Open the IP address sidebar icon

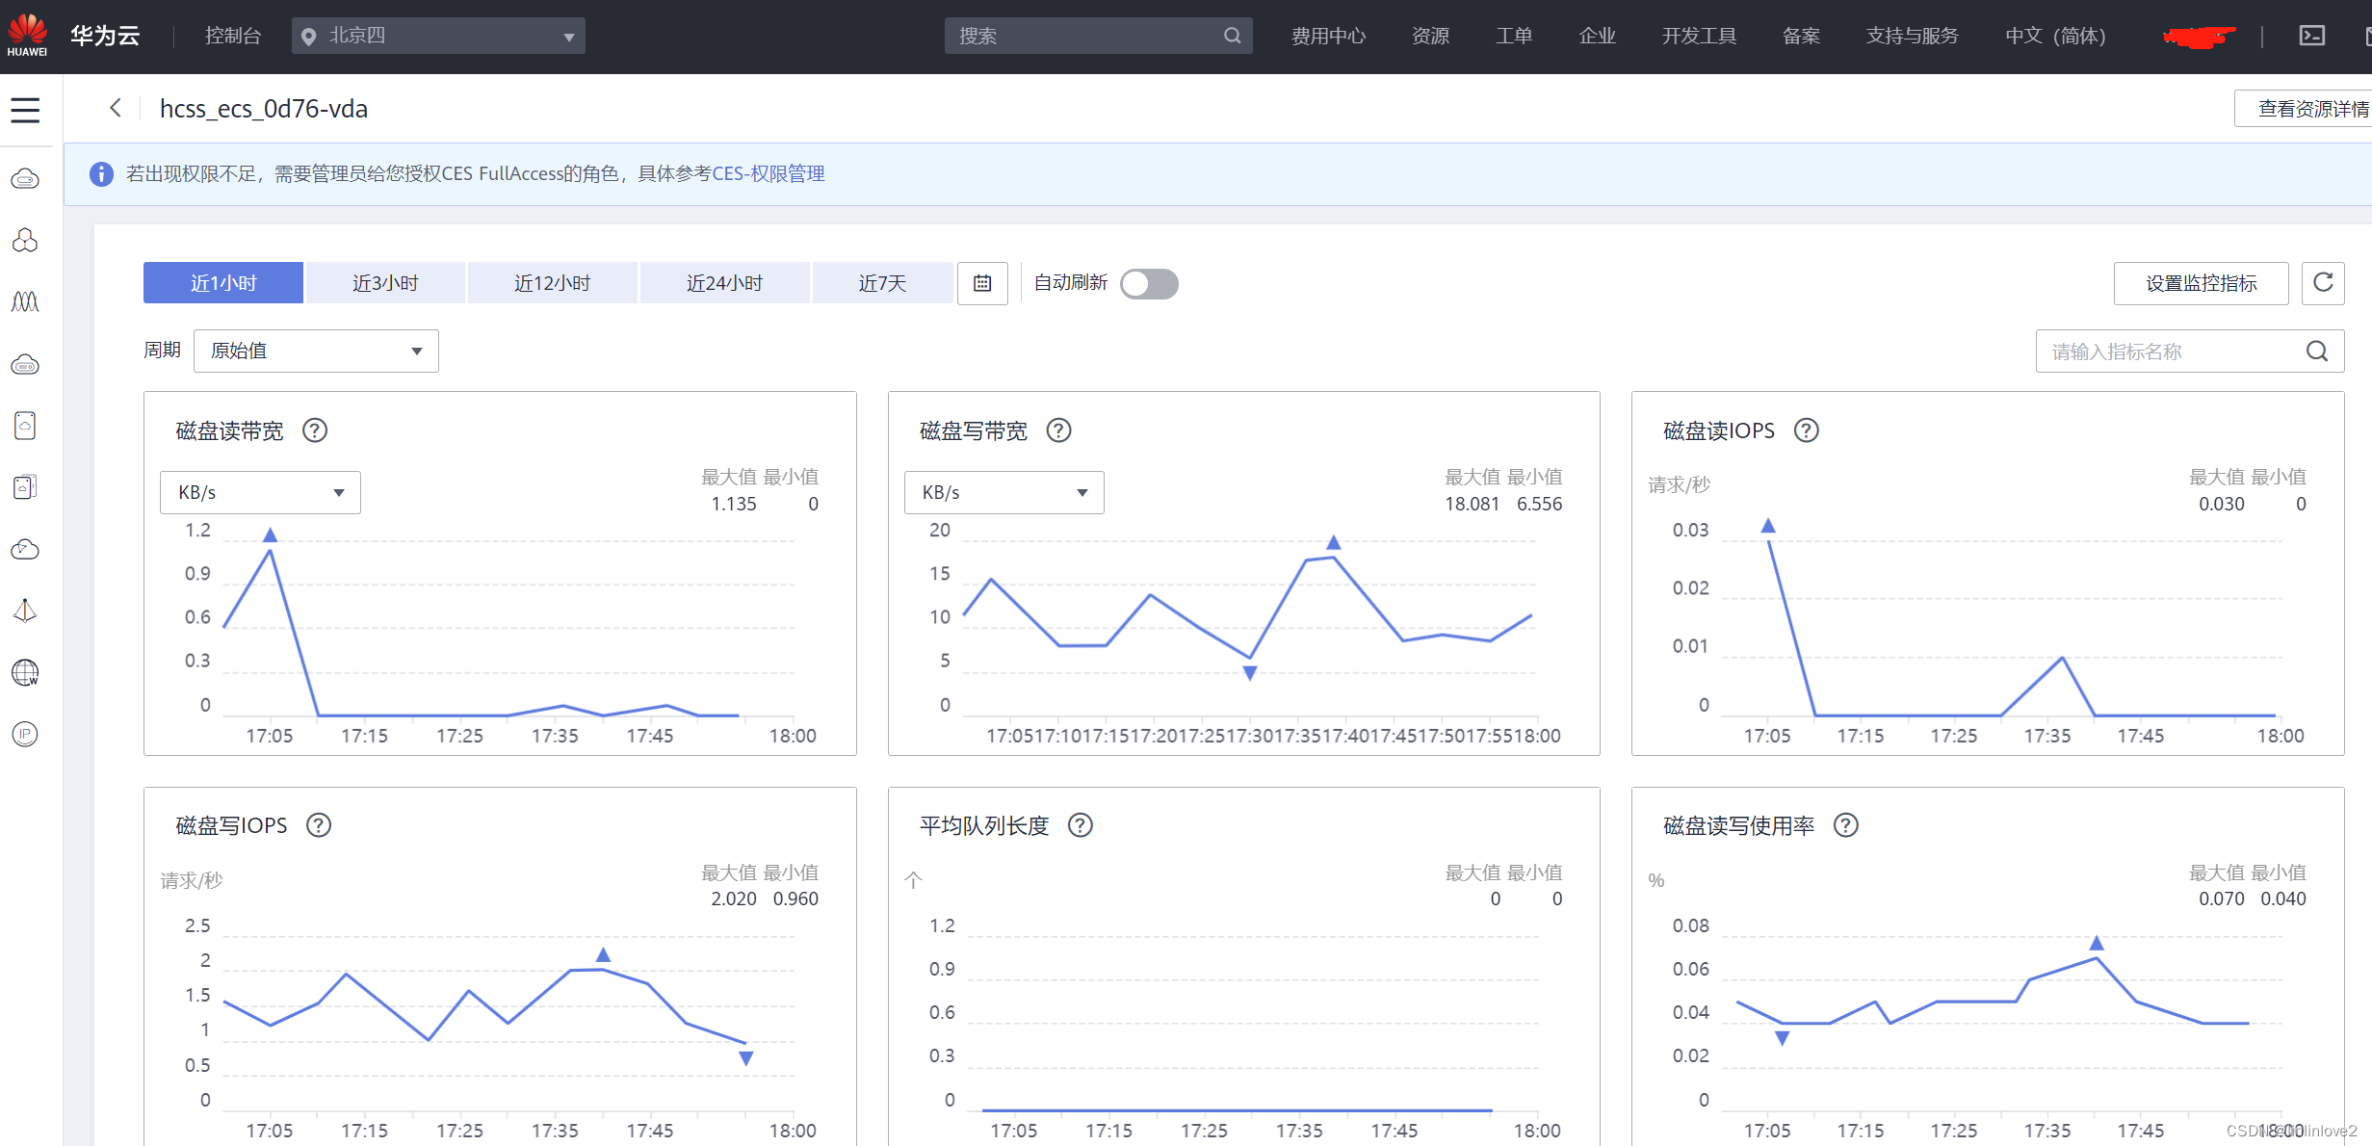pos(25,734)
